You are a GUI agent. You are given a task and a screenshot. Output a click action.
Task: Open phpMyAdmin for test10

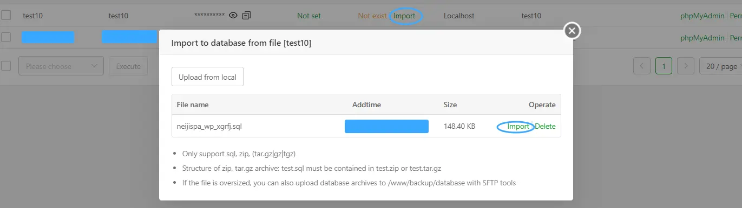702,16
